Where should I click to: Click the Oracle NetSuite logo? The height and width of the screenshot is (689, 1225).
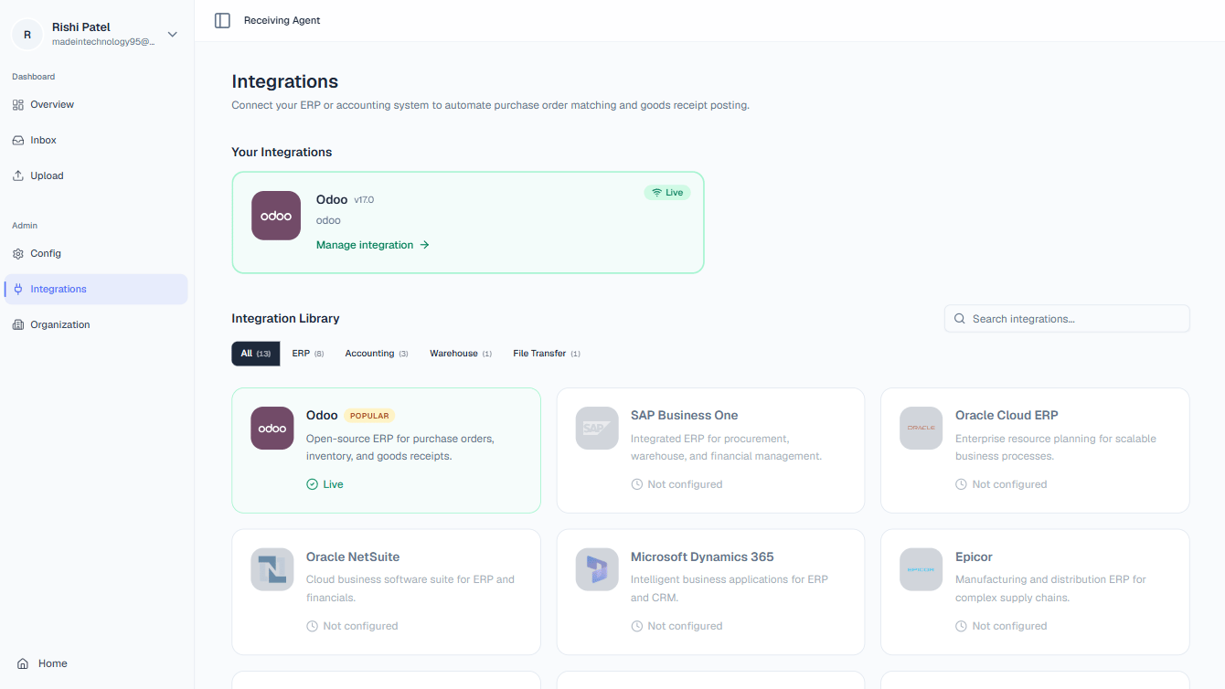click(x=272, y=569)
